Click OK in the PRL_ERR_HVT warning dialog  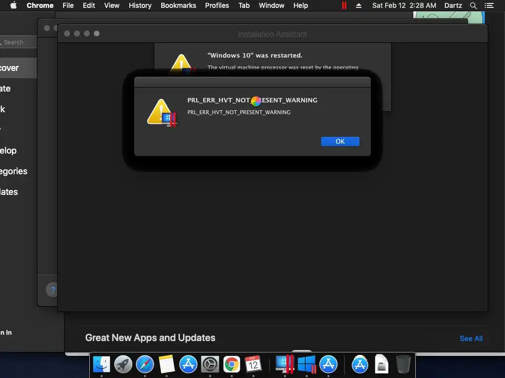[340, 141]
